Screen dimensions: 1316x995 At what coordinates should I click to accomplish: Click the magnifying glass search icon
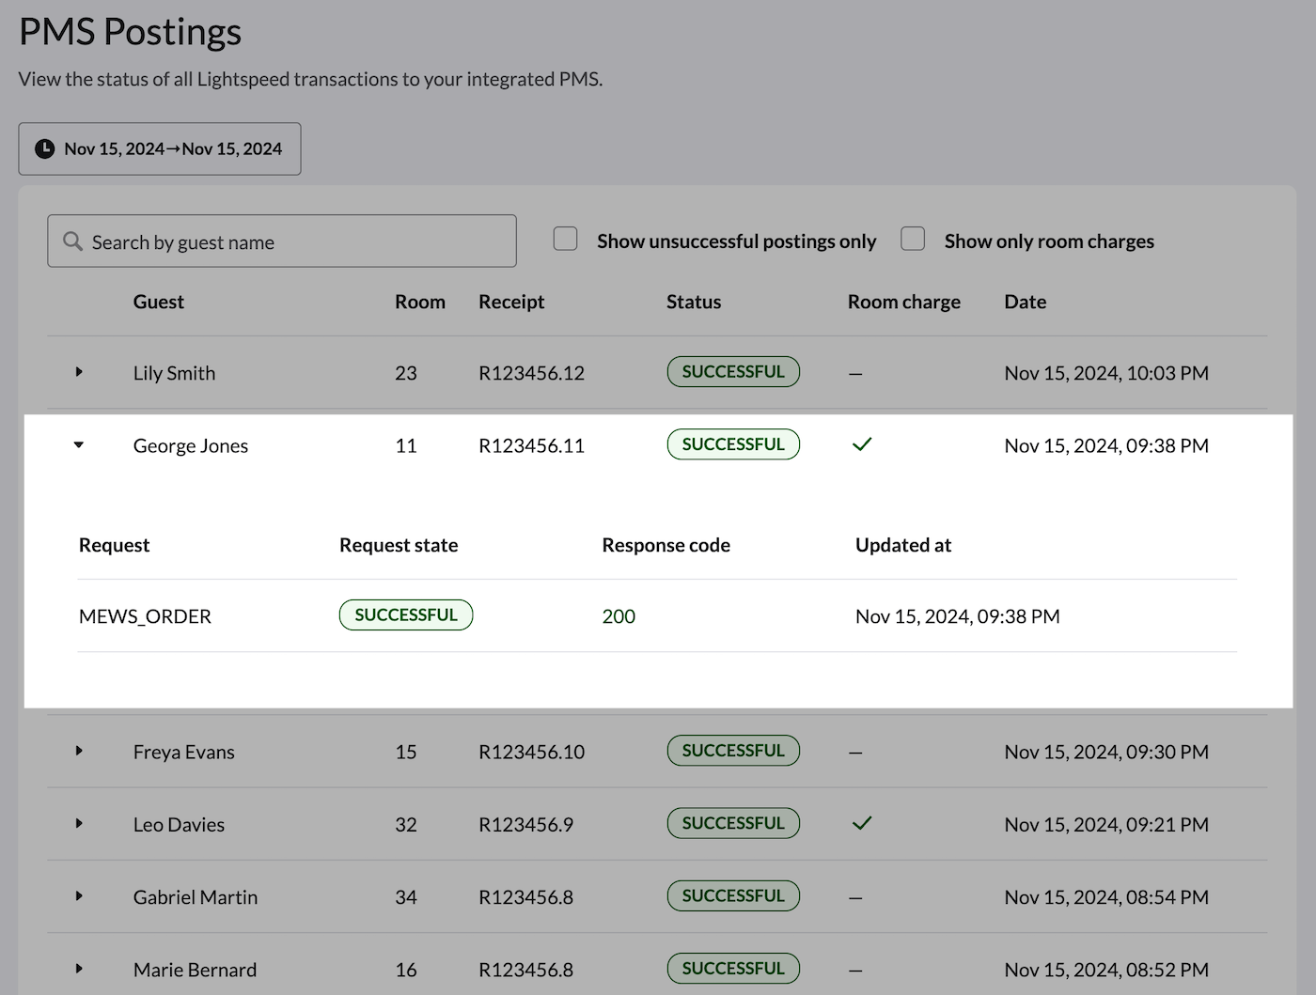(72, 241)
